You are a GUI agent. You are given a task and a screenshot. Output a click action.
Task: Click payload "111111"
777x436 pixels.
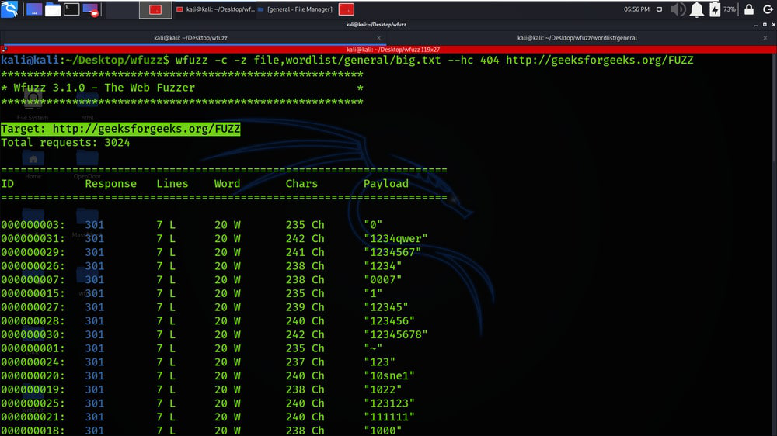coord(389,417)
